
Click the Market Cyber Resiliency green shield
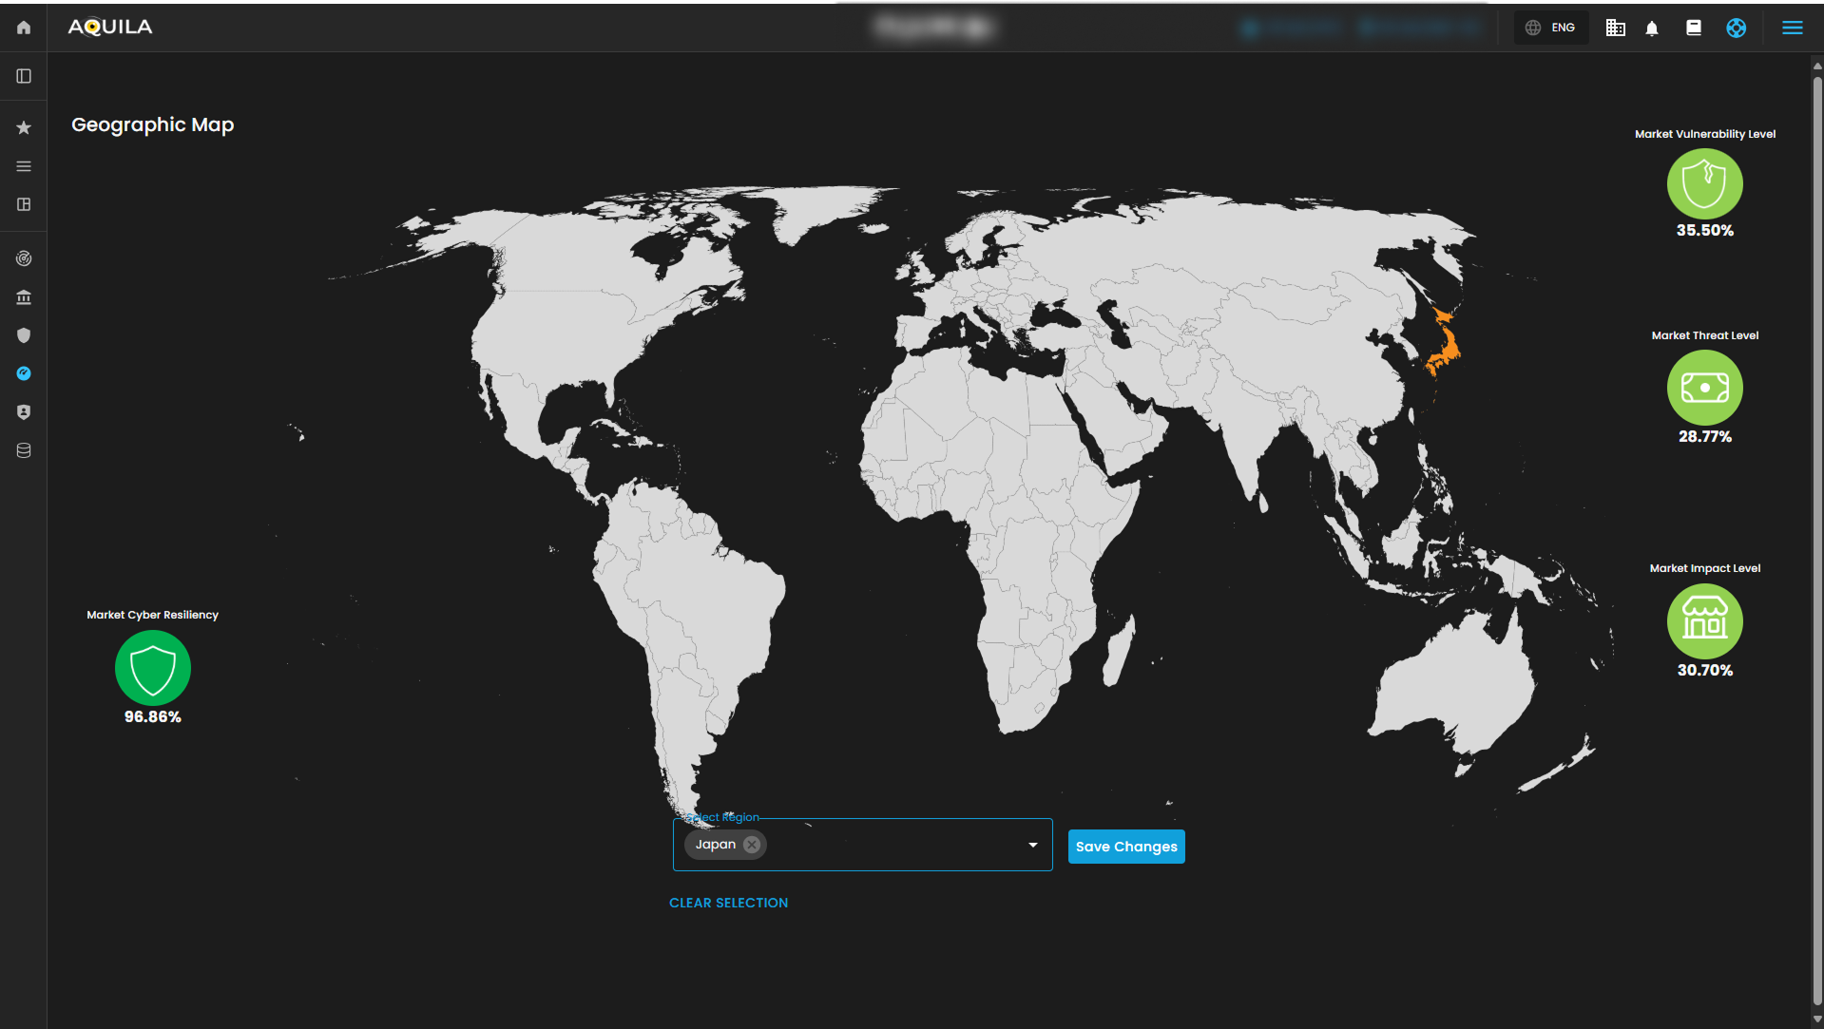[152, 668]
